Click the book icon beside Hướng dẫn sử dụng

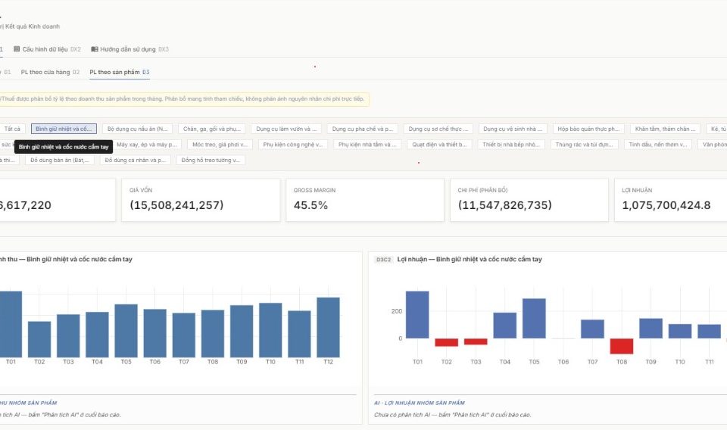[x=95, y=49]
